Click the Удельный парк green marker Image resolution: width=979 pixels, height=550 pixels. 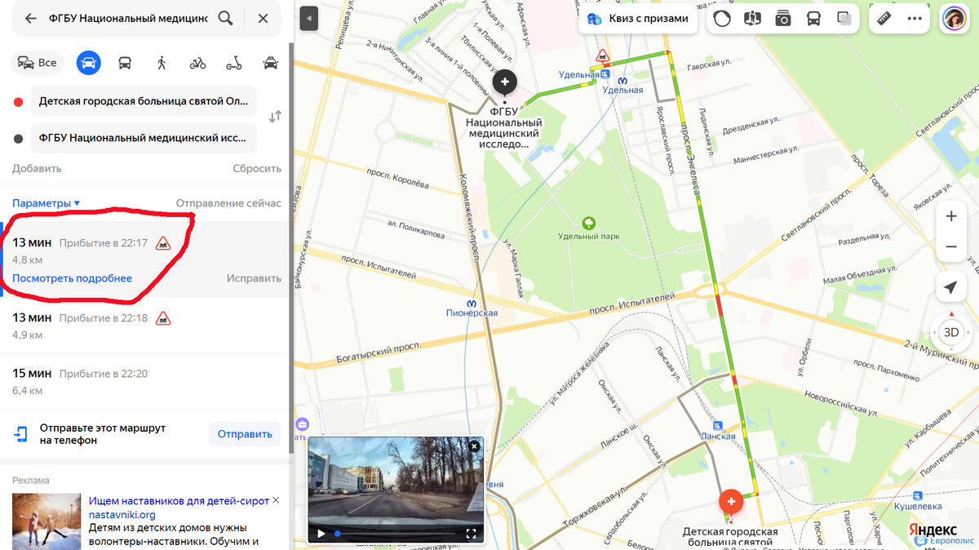click(588, 223)
